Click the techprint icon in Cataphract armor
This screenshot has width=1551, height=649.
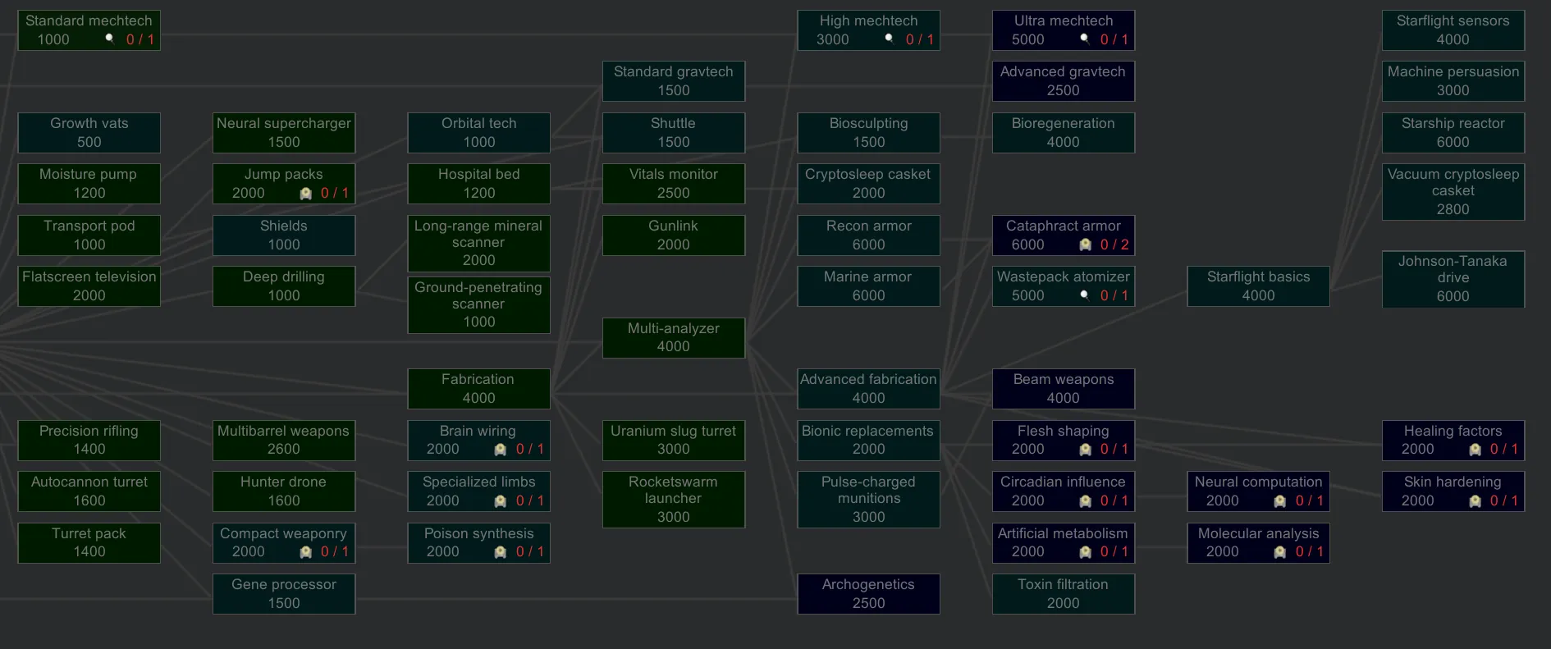pos(1085,245)
